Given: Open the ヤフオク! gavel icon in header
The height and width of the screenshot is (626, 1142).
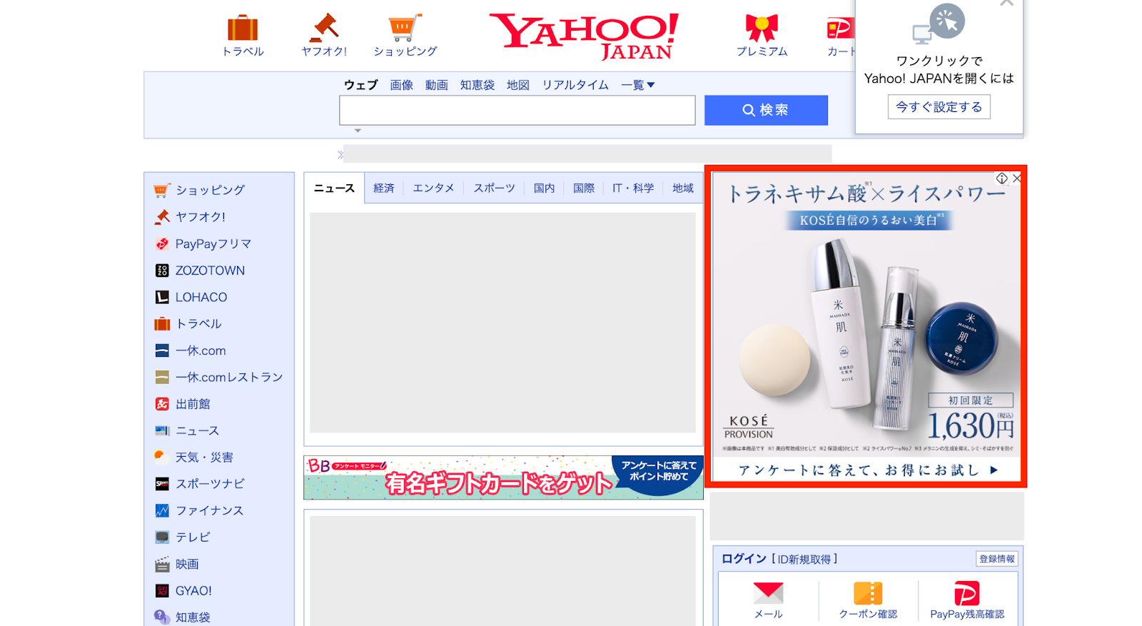Looking at the screenshot, I should 324,28.
